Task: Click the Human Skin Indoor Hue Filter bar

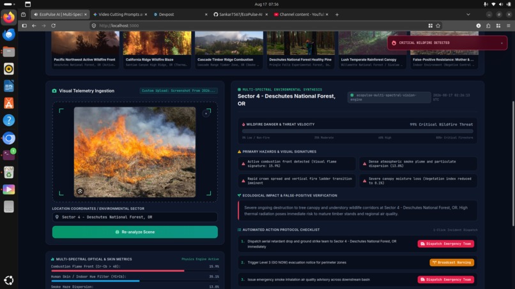Action: tap(135, 281)
